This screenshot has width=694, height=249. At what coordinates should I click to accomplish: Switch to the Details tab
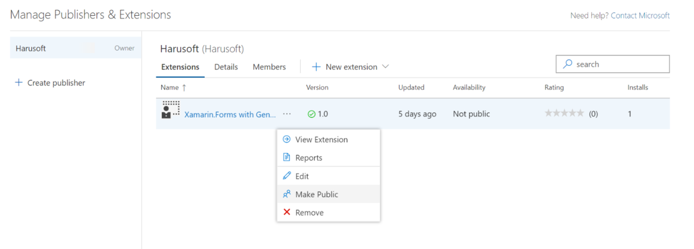226,67
